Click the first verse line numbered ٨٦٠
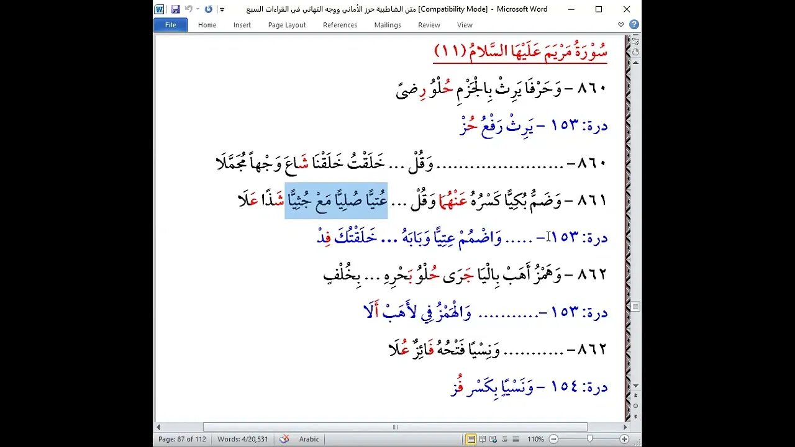The width and height of the screenshot is (795, 447). pyautogui.click(x=501, y=89)
